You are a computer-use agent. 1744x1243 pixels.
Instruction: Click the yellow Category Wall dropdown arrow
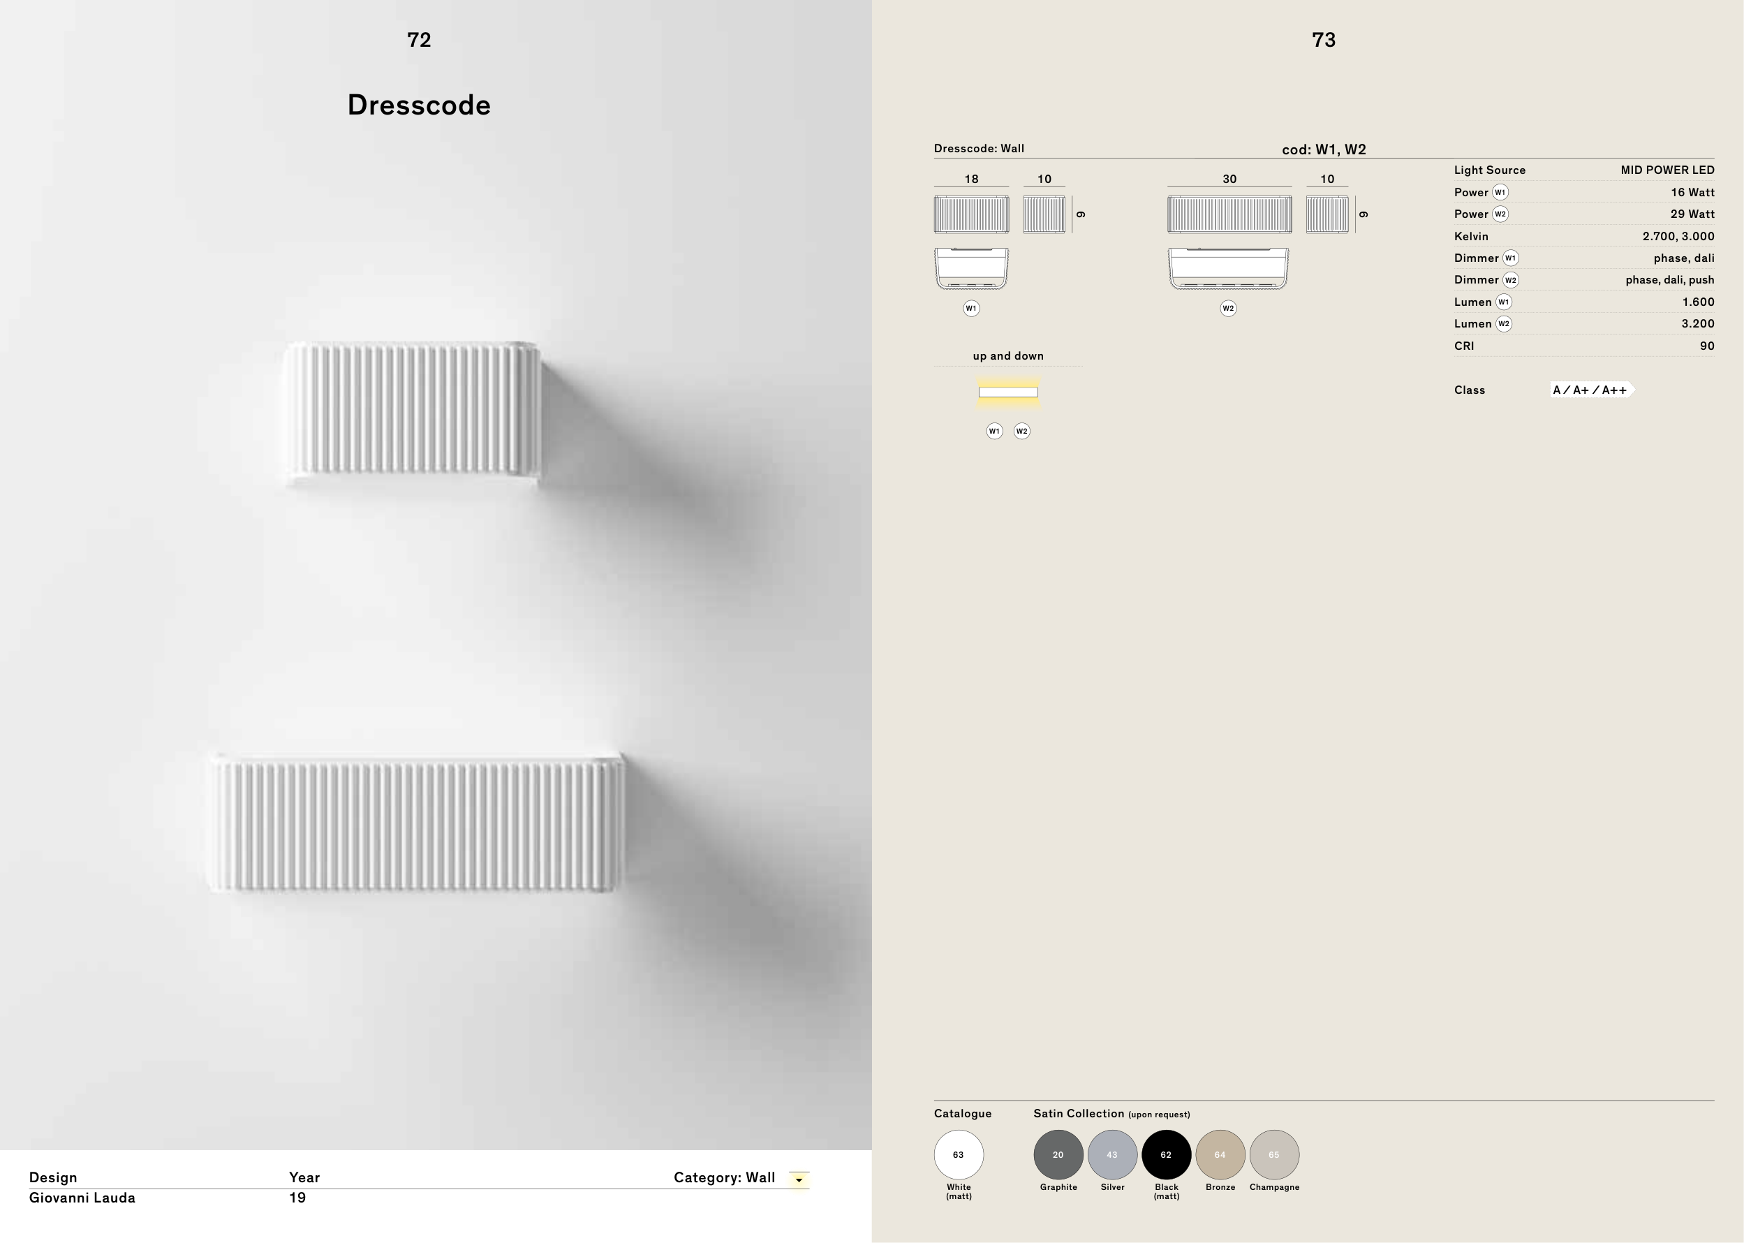798,1179
